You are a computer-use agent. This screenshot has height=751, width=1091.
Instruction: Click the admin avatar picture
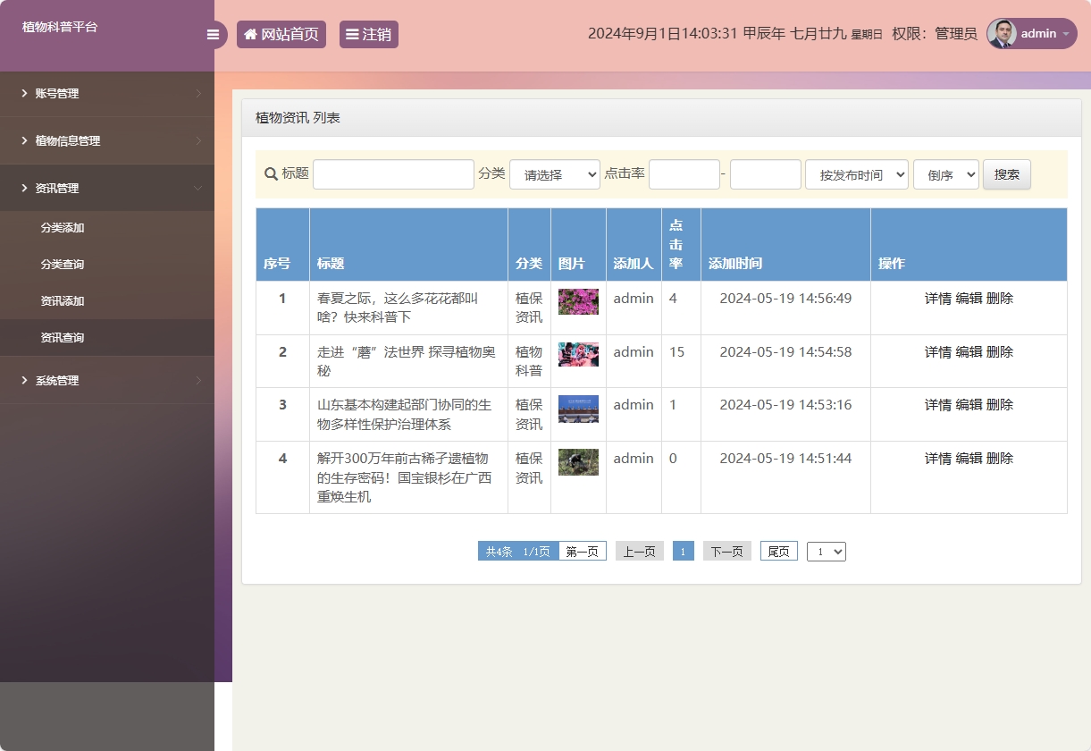click(1001, 34)
